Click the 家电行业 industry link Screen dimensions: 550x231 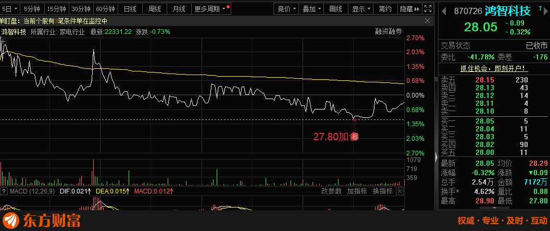click(x=72, y=32)
